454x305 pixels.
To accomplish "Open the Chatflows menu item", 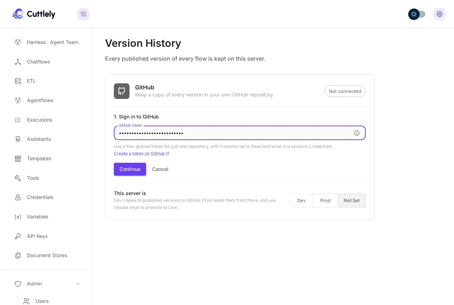I will coord(46,62).
